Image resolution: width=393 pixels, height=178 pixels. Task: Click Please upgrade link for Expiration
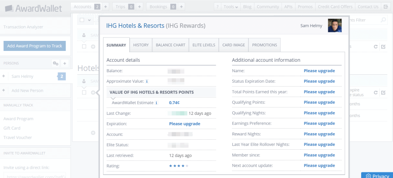coord(185,124)
